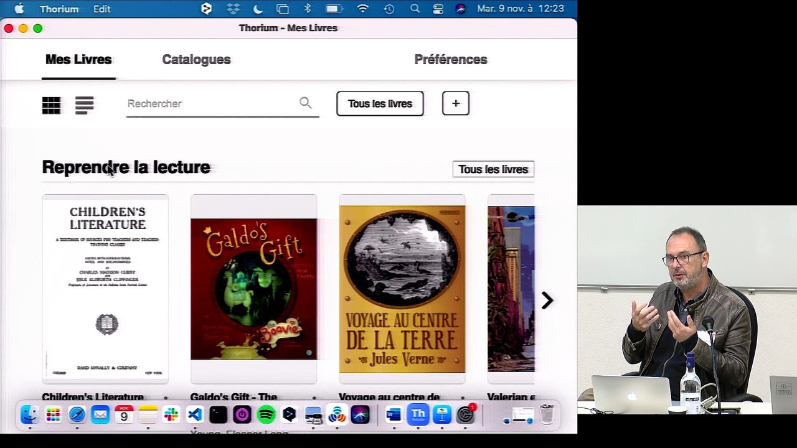Open the Préférences tab
Viewport: 797px width, 448px height.
pyautogui.click(x=451, y=60)
